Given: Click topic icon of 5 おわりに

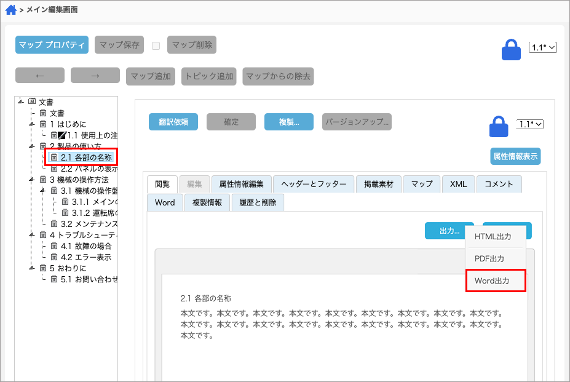Looking at the screenshot, I should click(43, 268).
